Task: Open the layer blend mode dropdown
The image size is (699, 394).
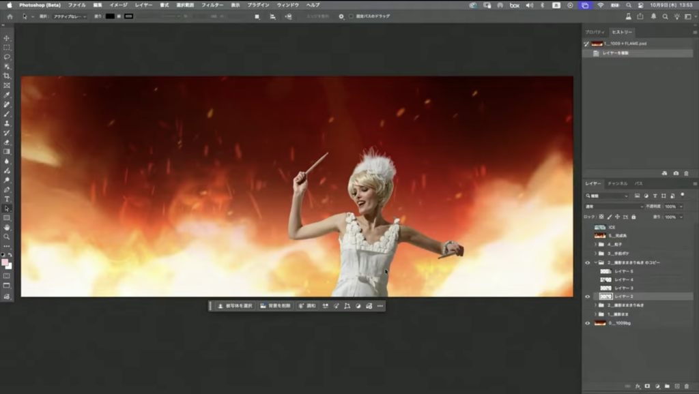Action: tap(613, 206)
